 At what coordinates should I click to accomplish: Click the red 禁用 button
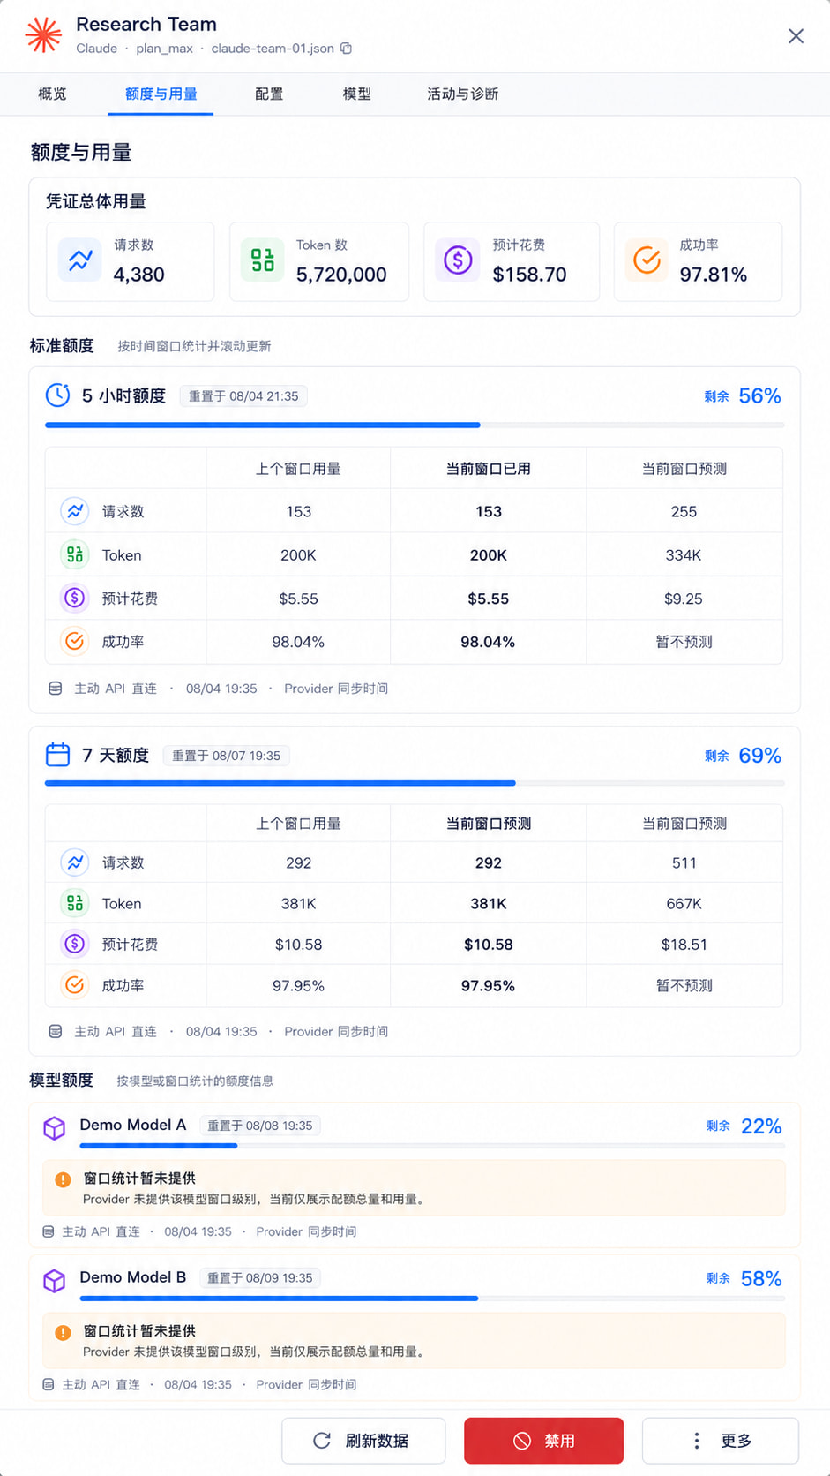(544, 1441)
